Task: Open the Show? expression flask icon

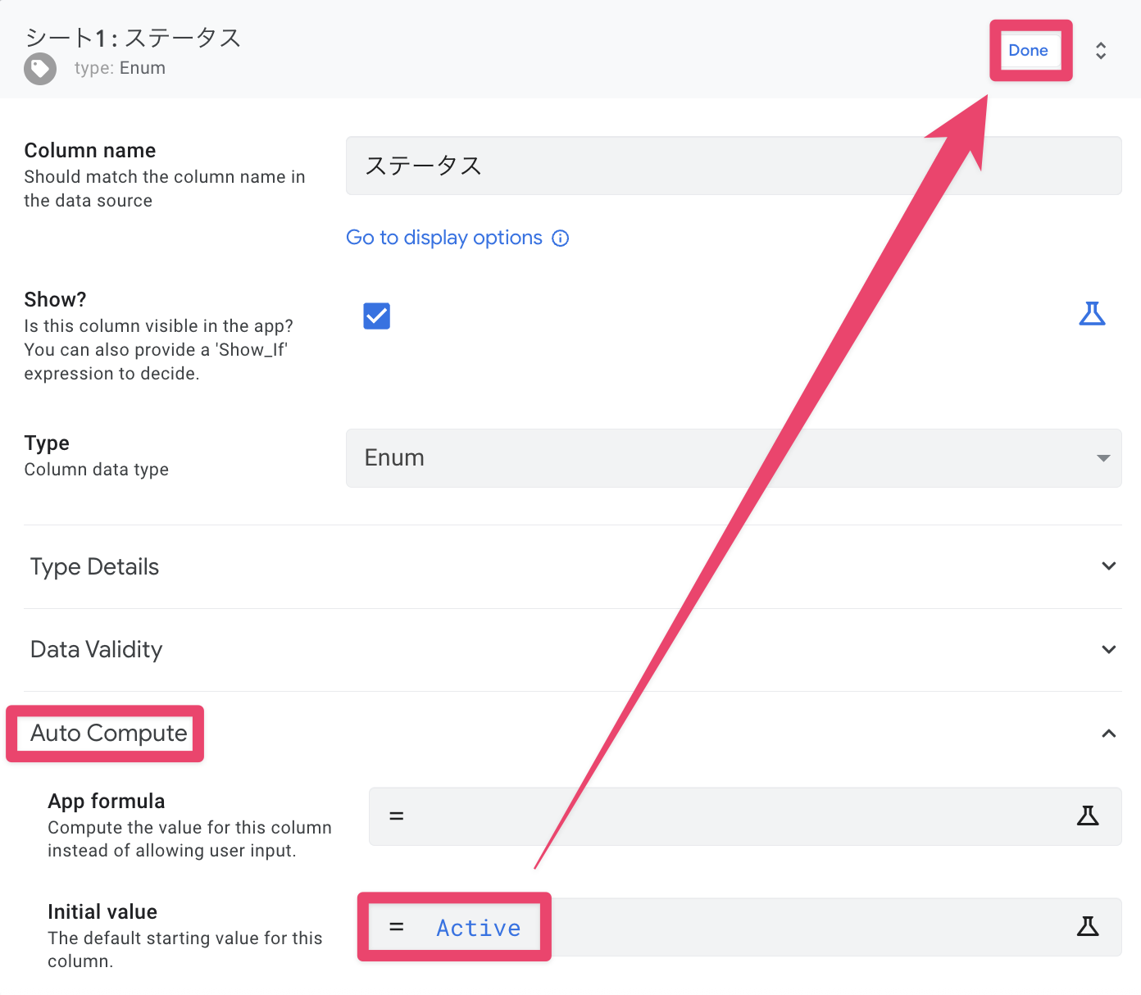Action: (1092, 314)
